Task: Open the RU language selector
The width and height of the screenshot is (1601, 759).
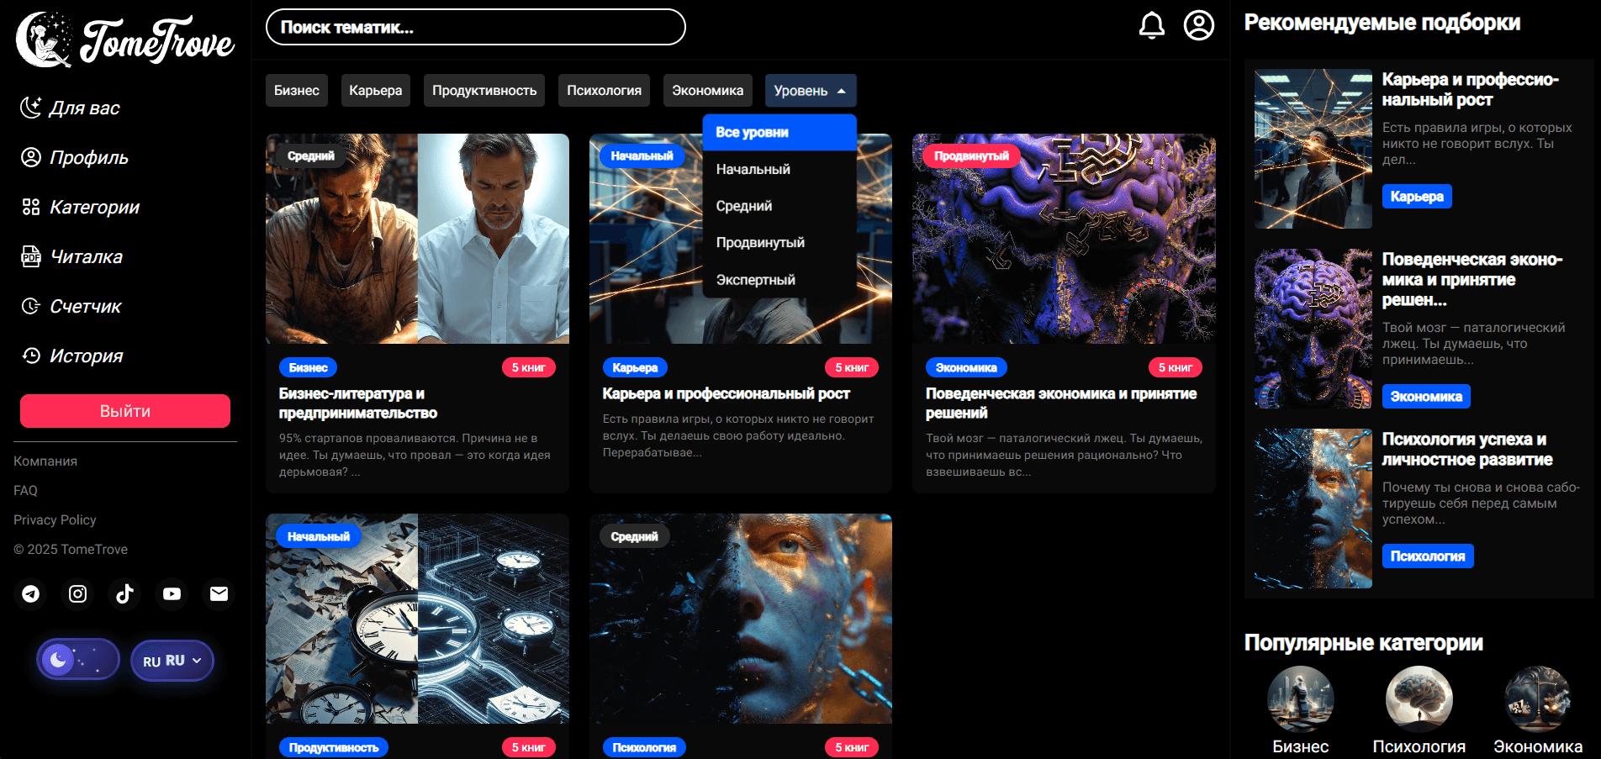Action: coord(172,661)
